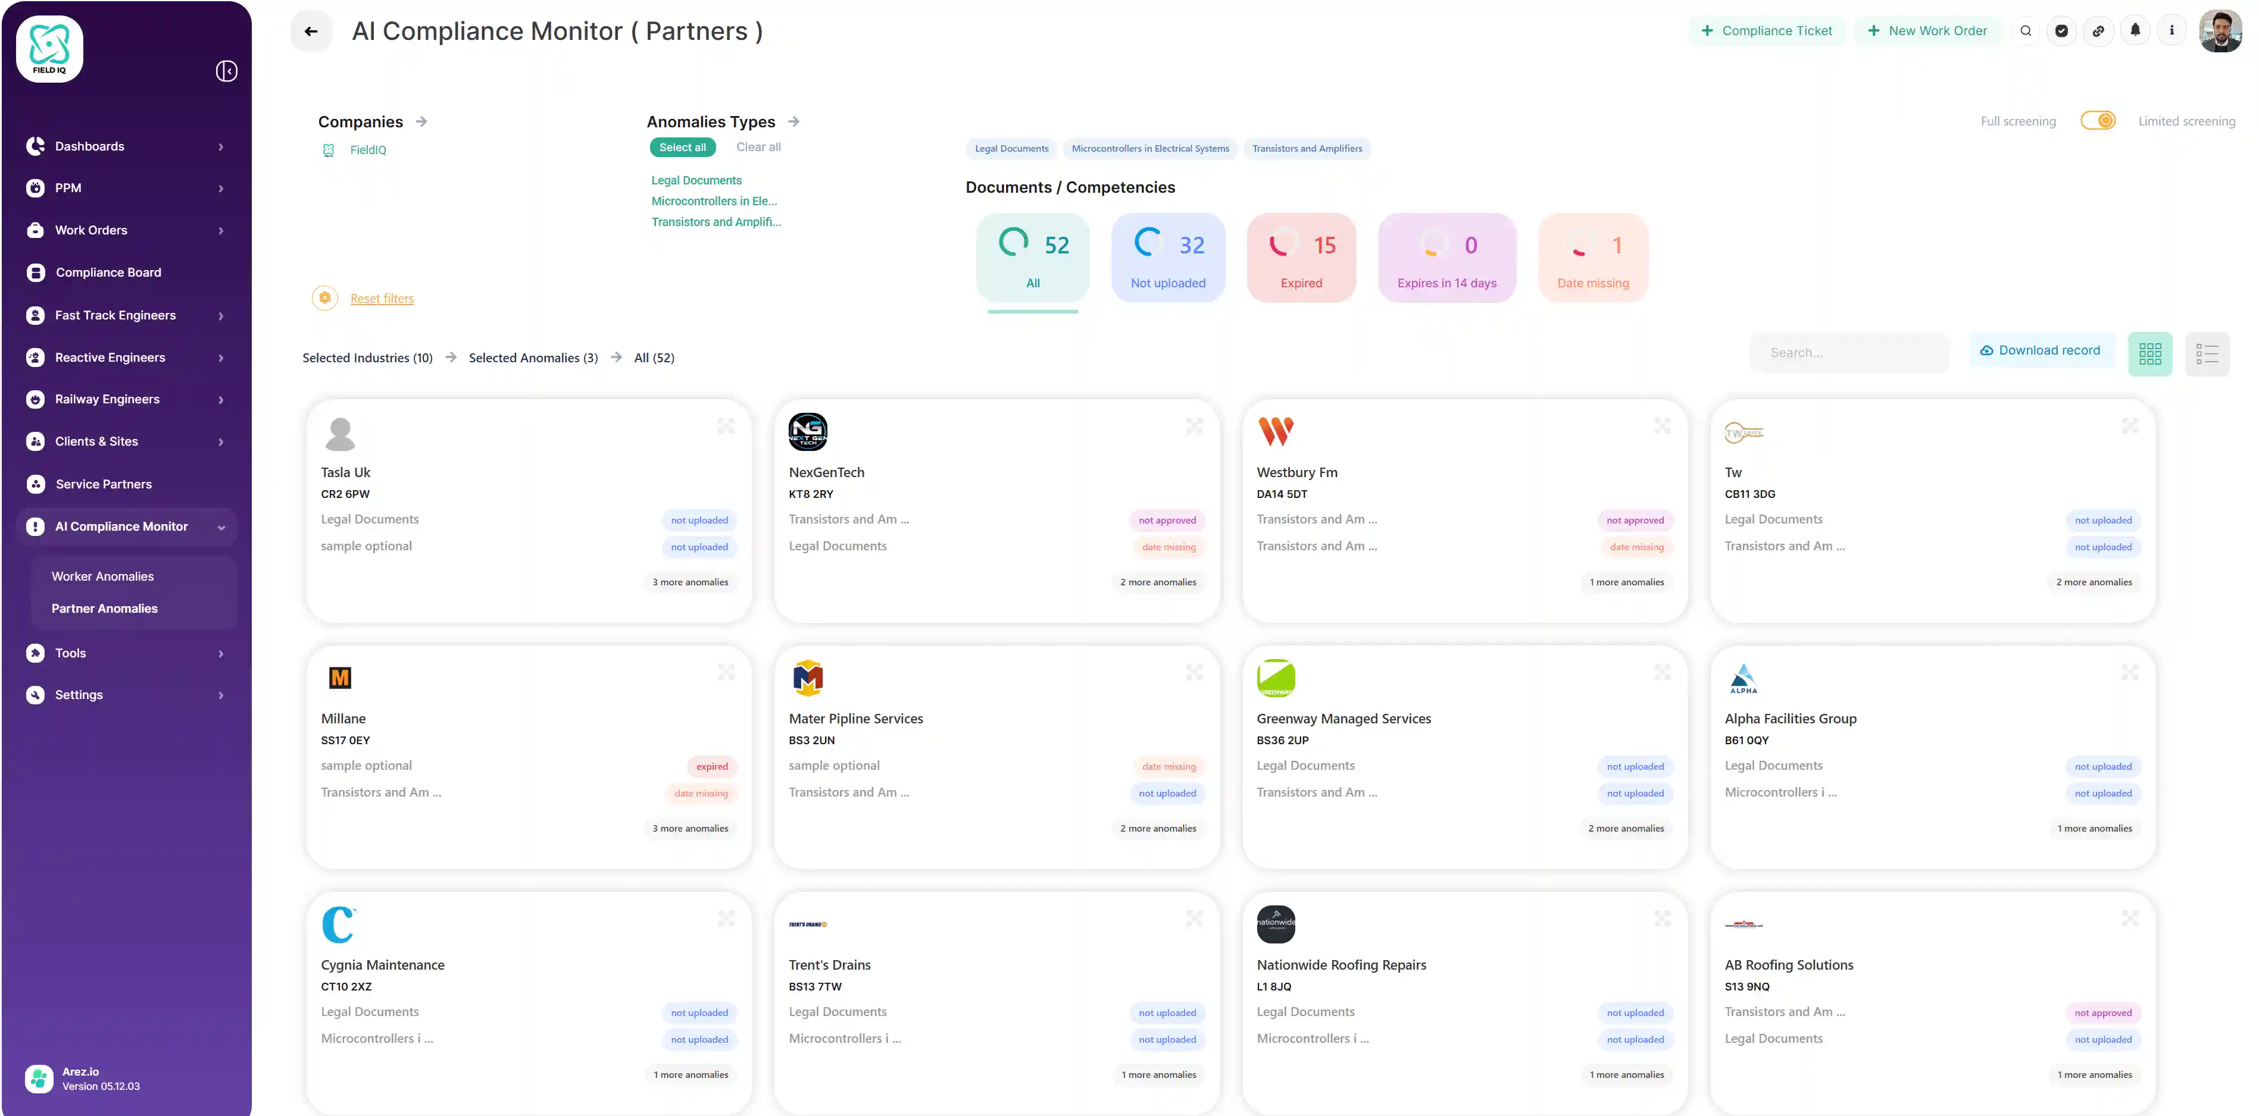Image resolution: width=2259 pixels, height=1116 pixels.
Task: Expand the Greenway Managed Services card
Action: pyautogui.click(x=1663, y=672)
